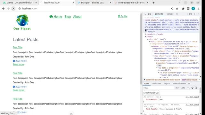Screen dimensions: 205x115
Task: Switch to Views - Get Started browser tab
Action: pos(19,3)
